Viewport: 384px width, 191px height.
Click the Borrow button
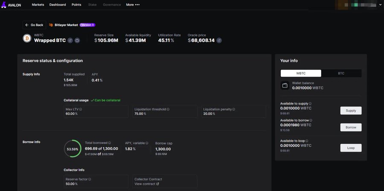(351, 127)
